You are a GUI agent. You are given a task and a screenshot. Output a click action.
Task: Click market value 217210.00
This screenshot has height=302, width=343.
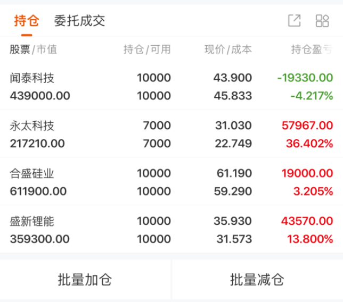tap(37, 144)
